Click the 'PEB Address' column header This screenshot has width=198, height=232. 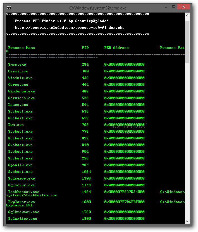pyautogui.click(x=116, y=48)
